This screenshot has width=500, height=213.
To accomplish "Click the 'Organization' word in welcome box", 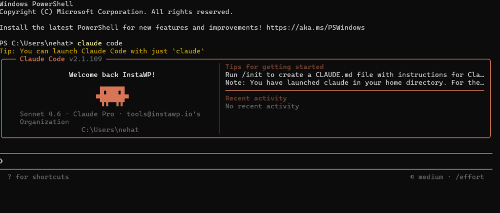I will (x=44, y=122).
